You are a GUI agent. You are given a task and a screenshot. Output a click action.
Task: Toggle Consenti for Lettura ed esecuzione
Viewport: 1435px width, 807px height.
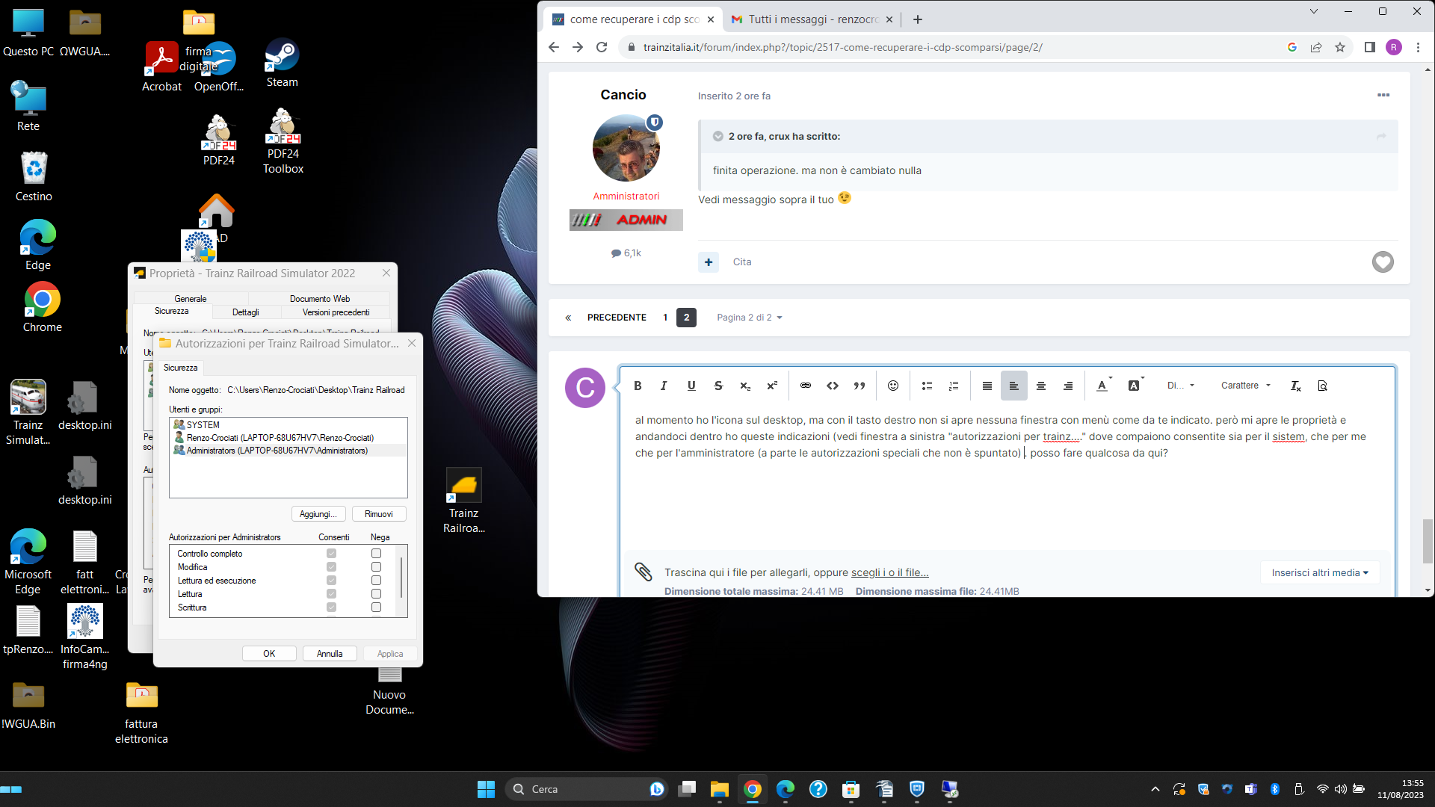coord(331,581)
